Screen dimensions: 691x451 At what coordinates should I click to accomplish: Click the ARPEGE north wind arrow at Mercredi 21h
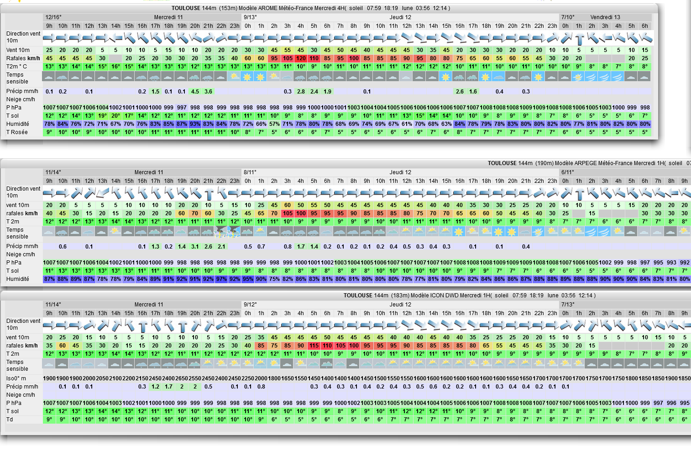click(x=208, y=193)
